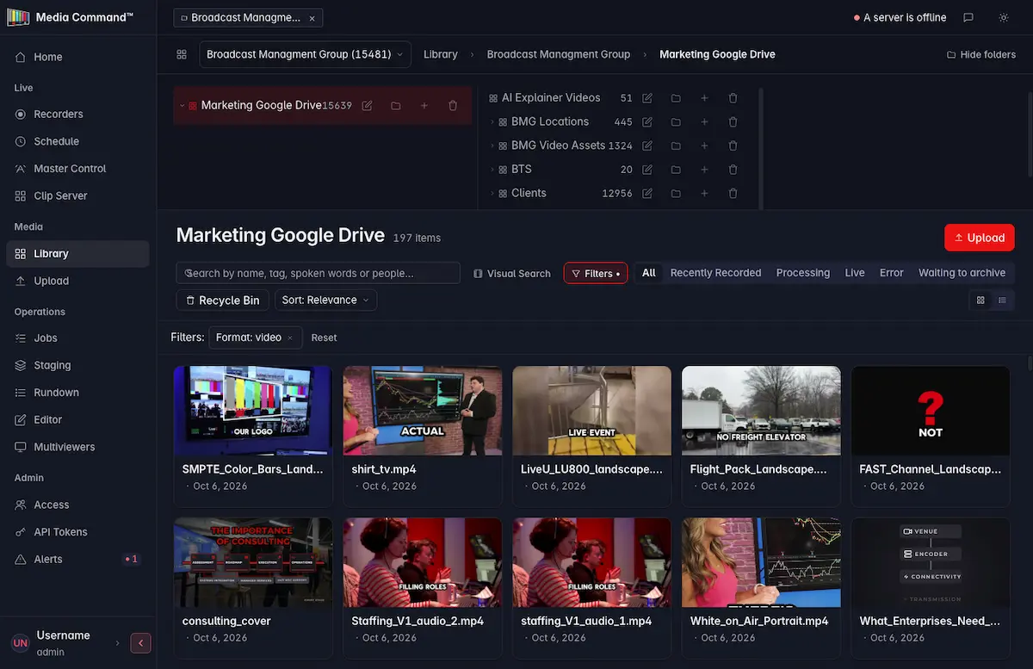Expand the Clients folder
This screenshot has height=669, width=1033.
coord(492,194)
